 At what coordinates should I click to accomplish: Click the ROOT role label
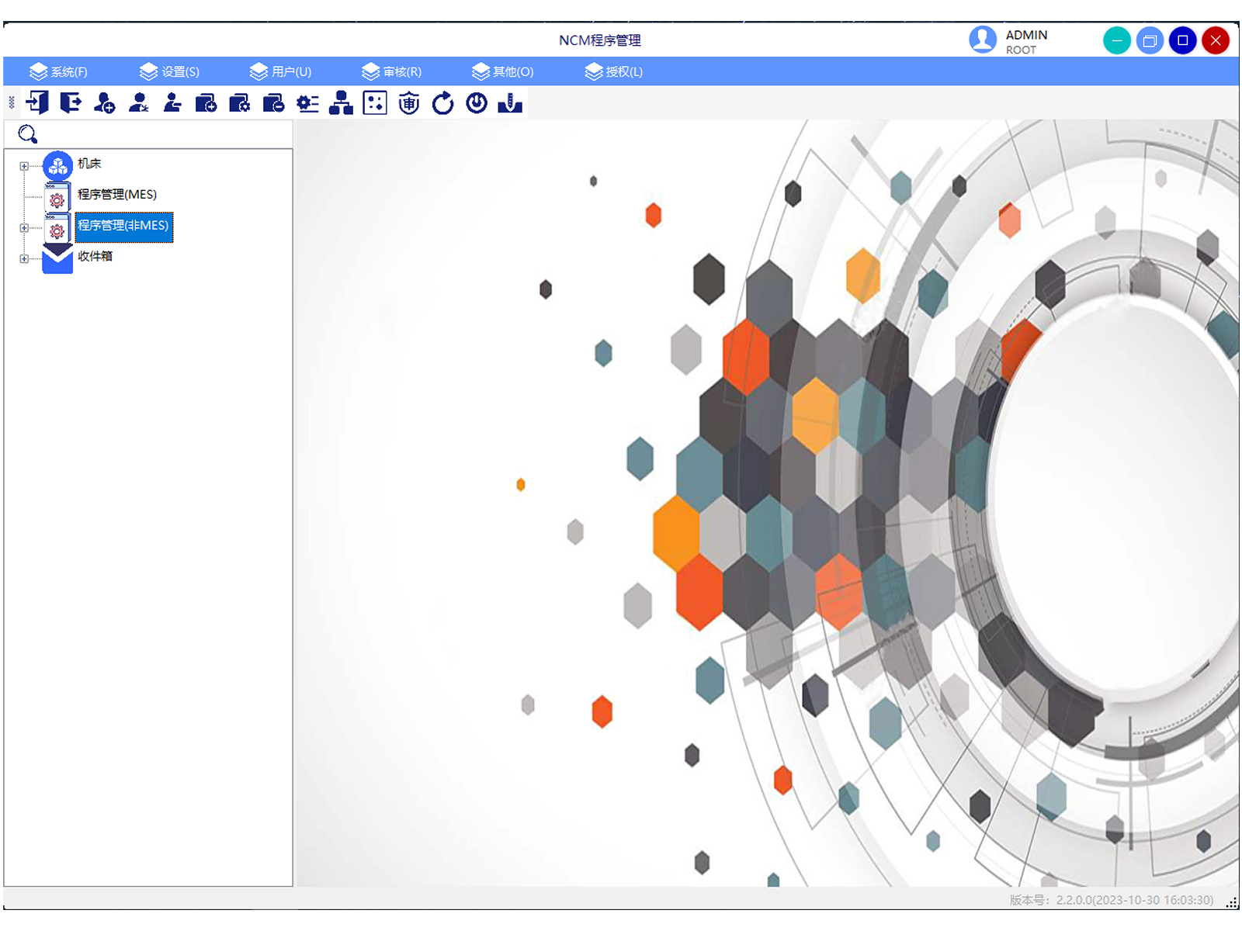click(x=1021, y=50)
